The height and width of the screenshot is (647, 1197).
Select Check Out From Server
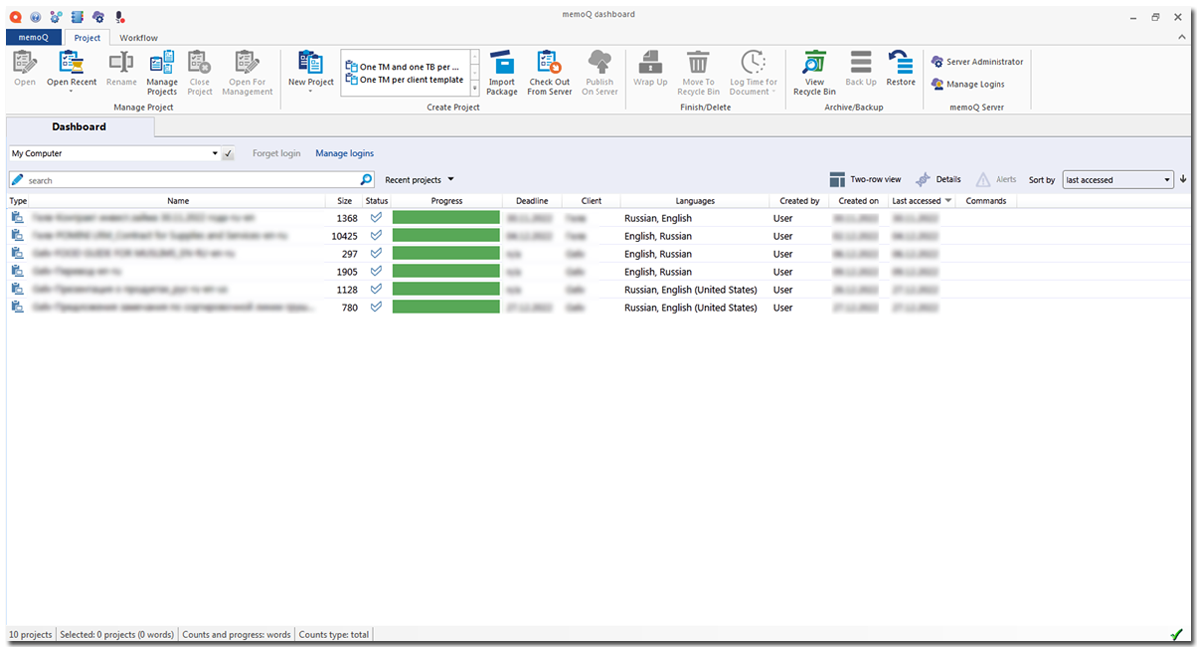[549, 72]
